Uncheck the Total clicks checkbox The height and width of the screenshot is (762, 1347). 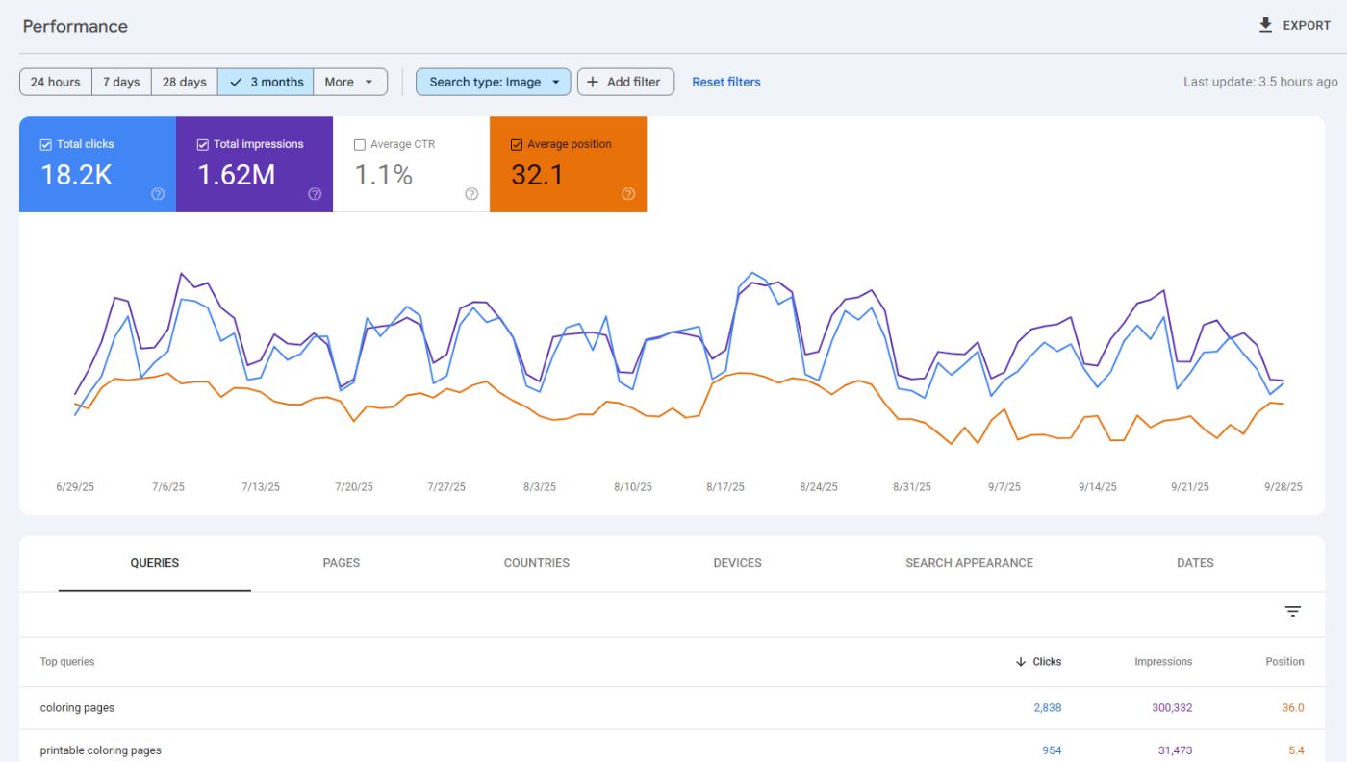(46, 144)
